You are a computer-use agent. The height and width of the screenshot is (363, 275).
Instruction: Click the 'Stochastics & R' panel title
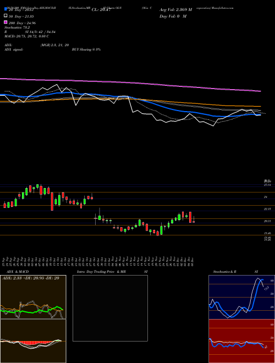coord(225,272)
